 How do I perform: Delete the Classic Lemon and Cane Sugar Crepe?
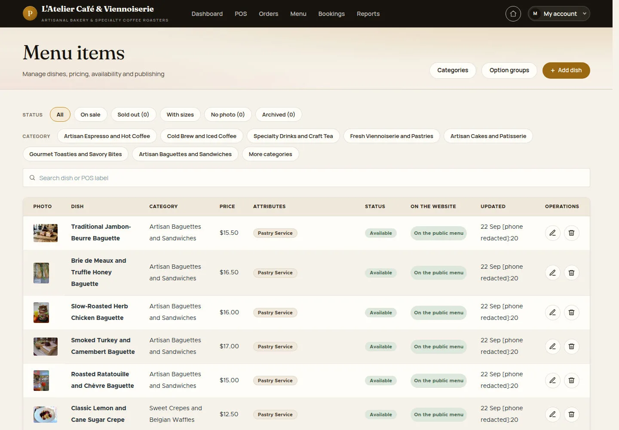pyautogui.click(x=571, y=415)
